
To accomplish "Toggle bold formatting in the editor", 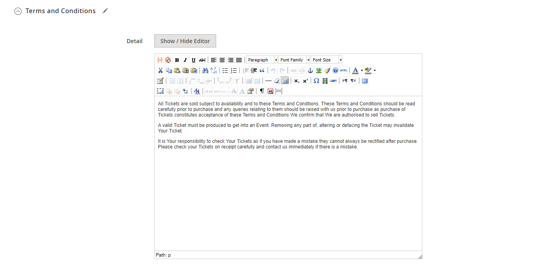I will pos(177,60).
